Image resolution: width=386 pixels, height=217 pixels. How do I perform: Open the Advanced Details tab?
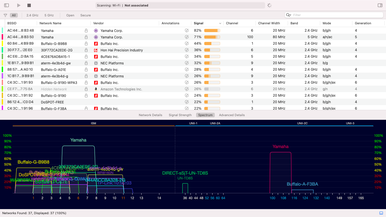(x=232, y=115)
